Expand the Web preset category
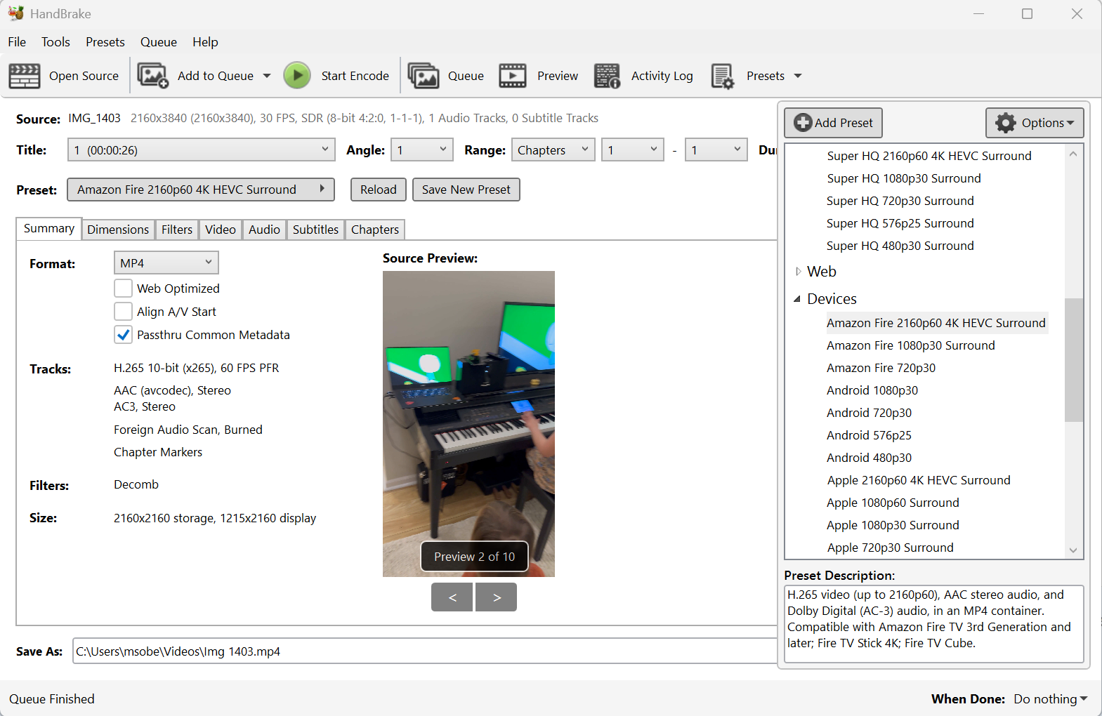 798,272
